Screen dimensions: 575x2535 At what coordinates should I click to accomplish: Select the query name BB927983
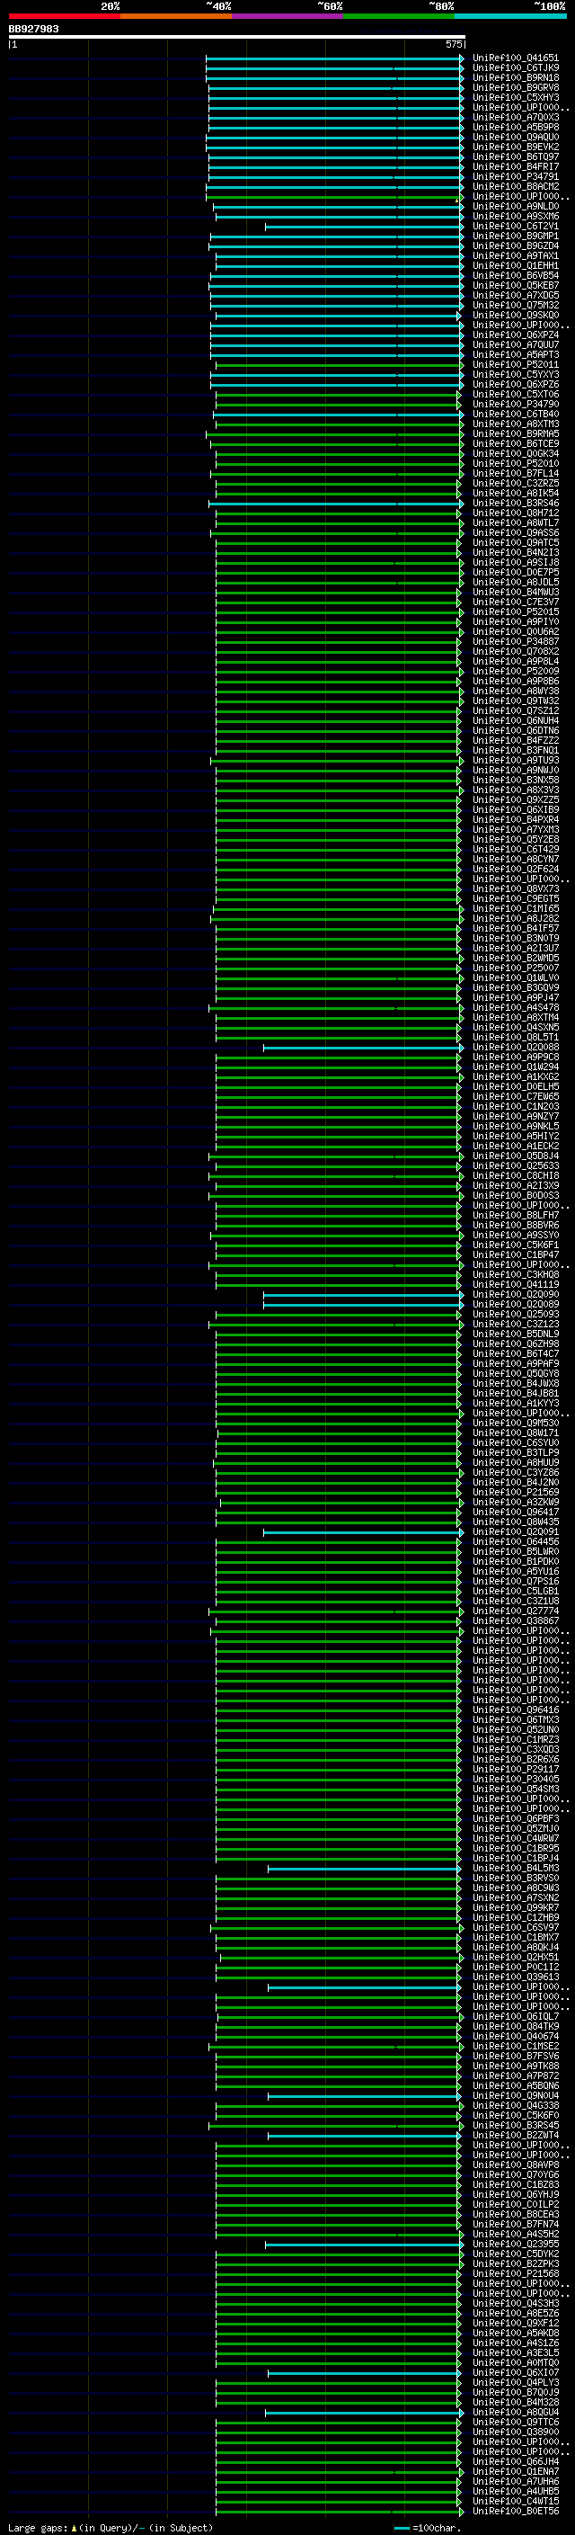(x=33, y=29)
